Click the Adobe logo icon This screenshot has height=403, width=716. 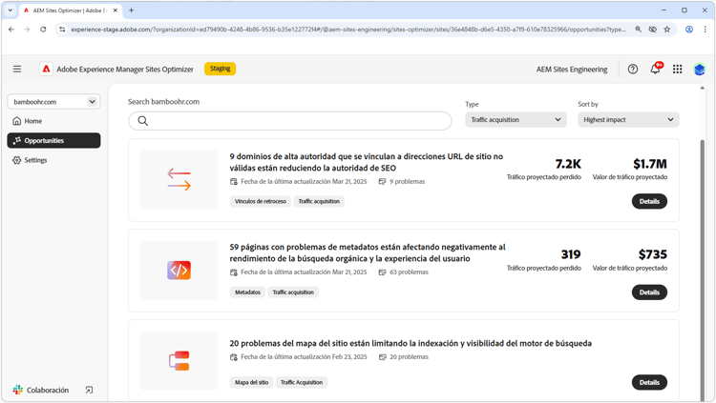[46, 69]
